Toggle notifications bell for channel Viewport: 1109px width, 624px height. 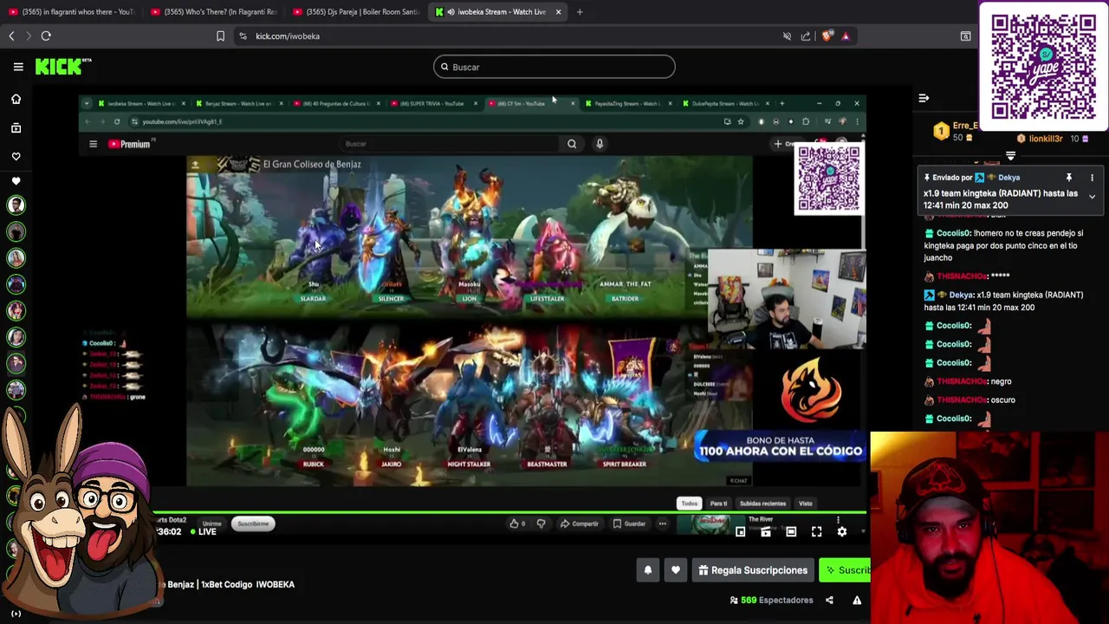647,570
